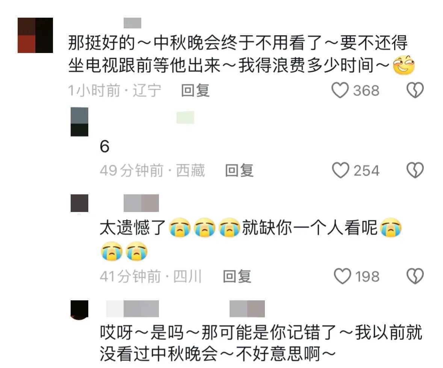Like the "6" reply from Tibet
Screen dimensions: 443x368
pos(340,170)
